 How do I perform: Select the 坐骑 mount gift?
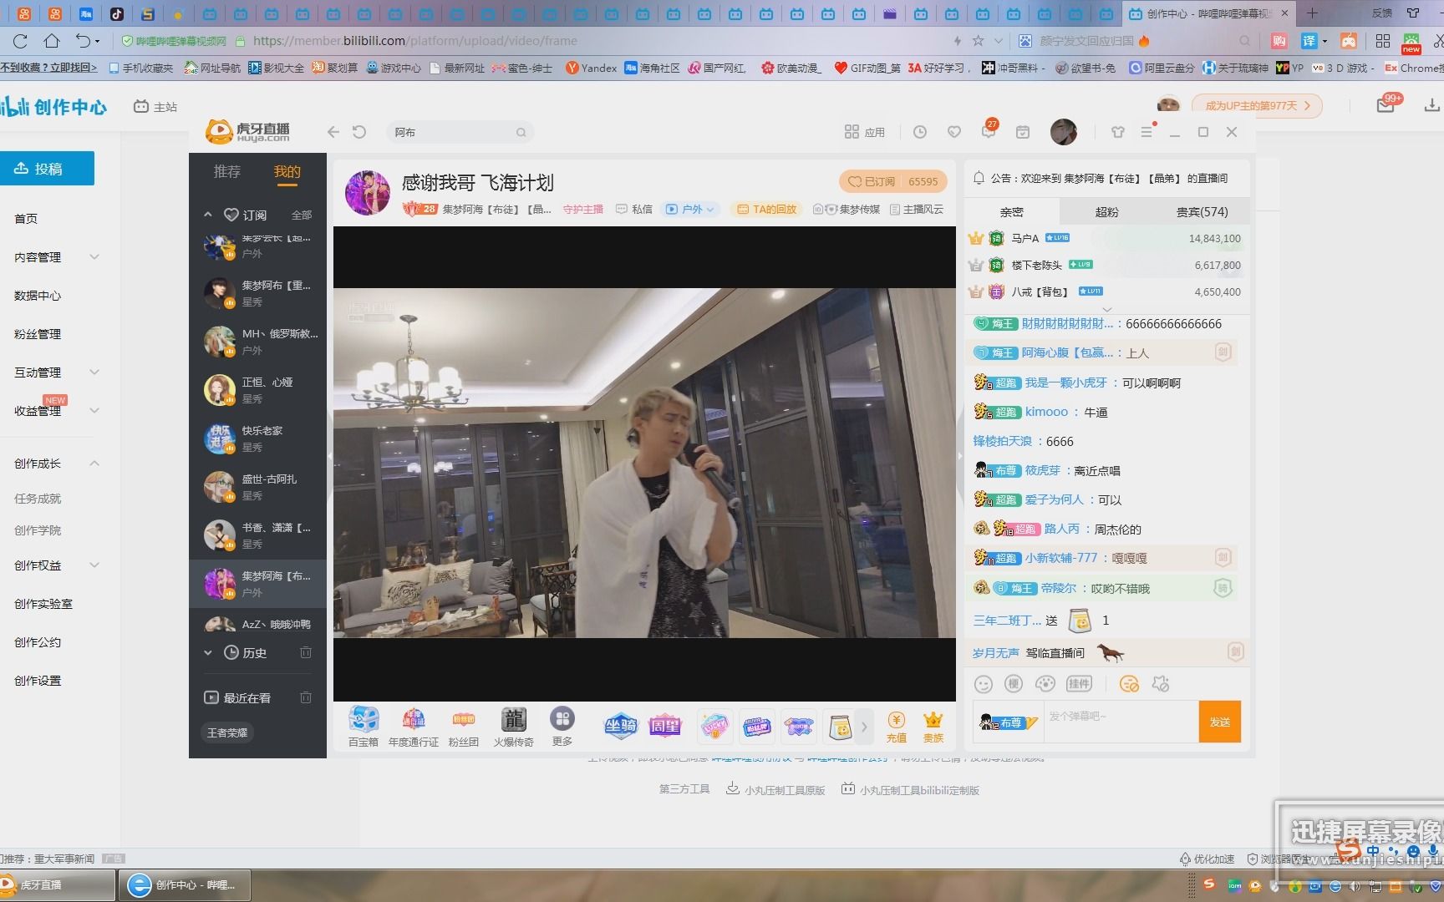coord(621,726)
